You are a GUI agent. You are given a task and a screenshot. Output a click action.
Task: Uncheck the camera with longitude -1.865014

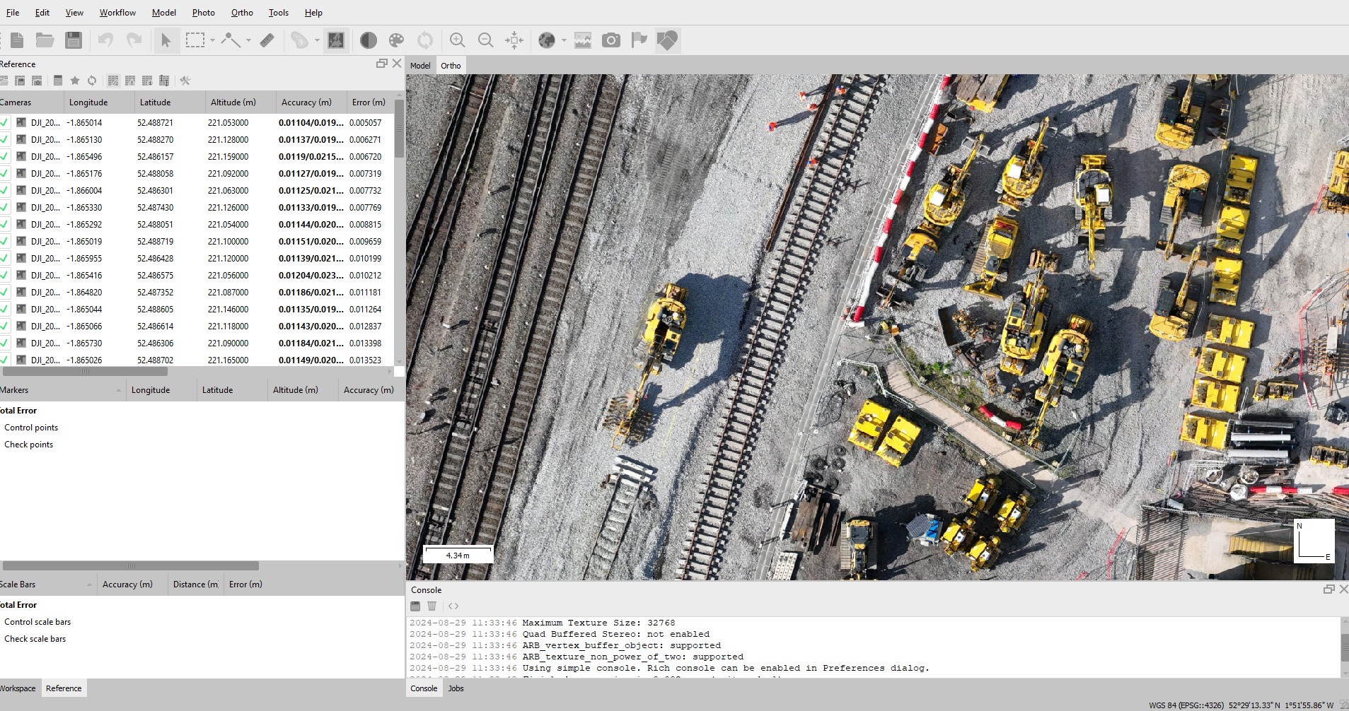5,122
